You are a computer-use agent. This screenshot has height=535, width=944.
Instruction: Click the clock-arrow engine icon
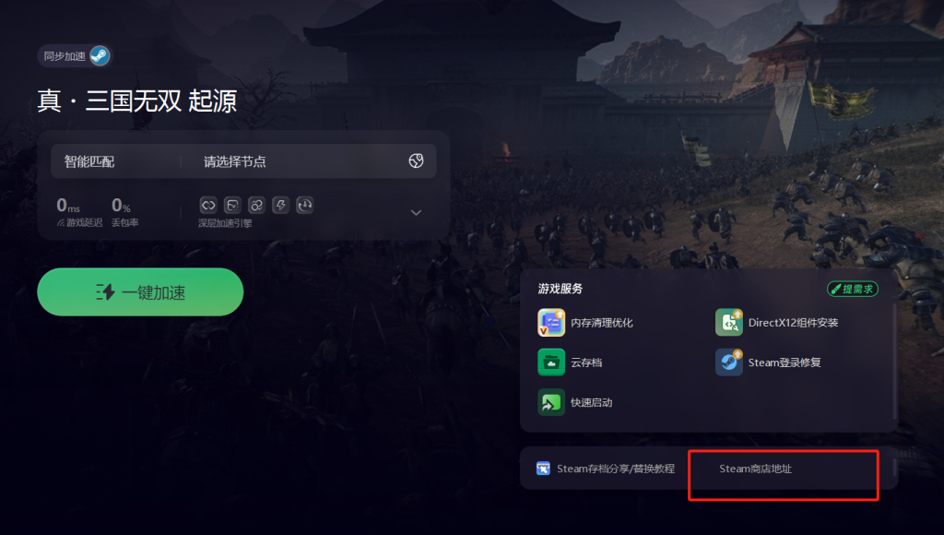click(304, 206)
